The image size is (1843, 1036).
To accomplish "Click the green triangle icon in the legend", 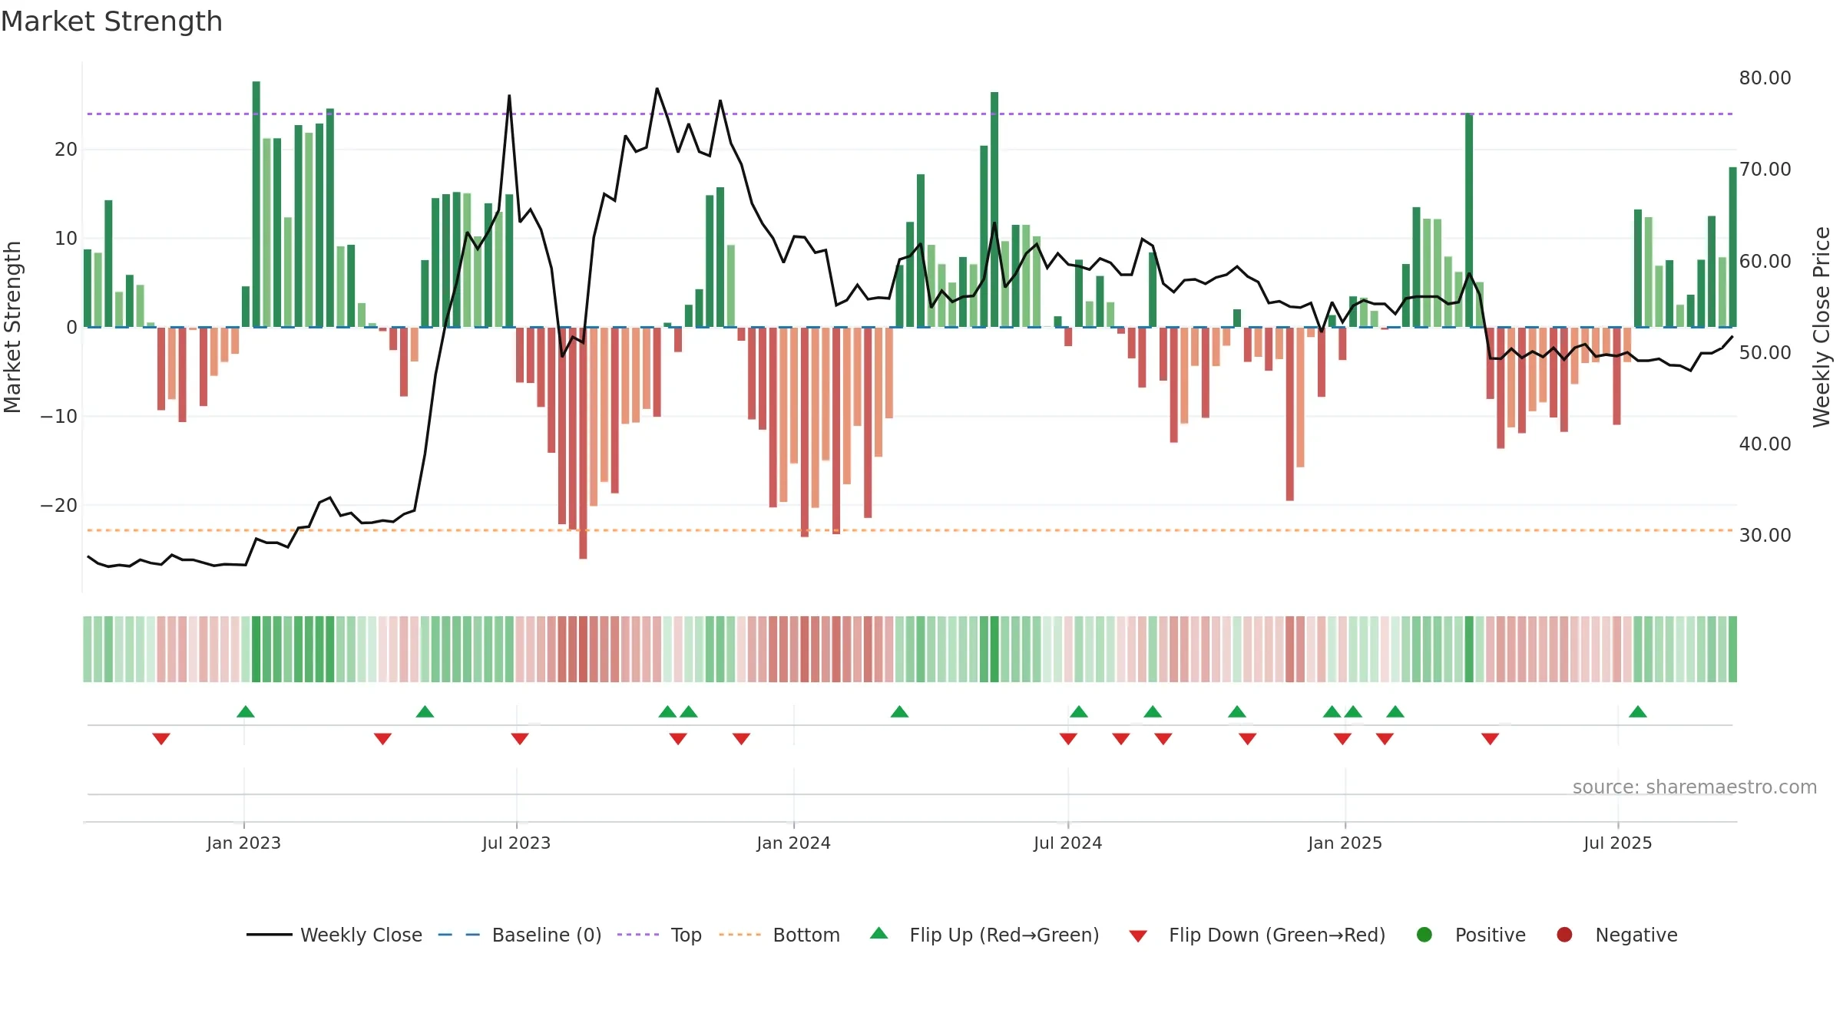I will click(x=879, y=933).
